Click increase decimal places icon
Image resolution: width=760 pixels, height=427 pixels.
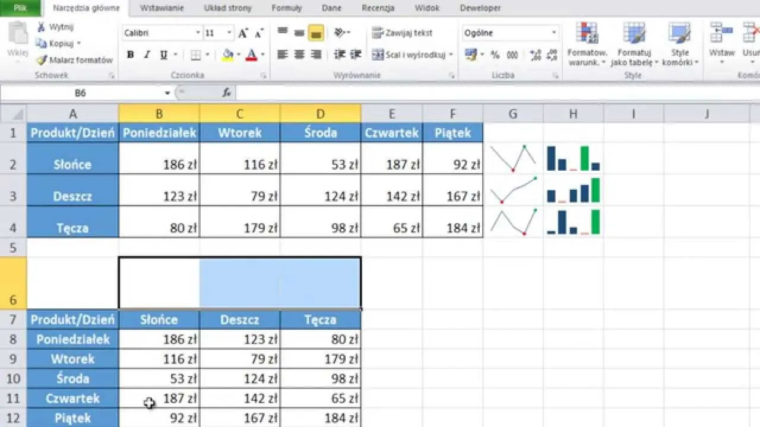[x=535, y=55]
